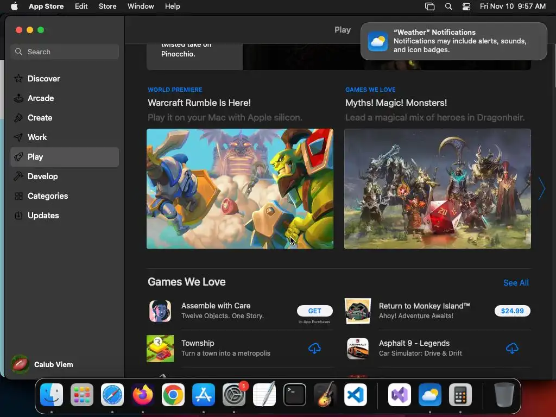This screenshot has width=556, height=417.
Task: Get the Assemble with Care game
Action: click(x=314, y=311)
